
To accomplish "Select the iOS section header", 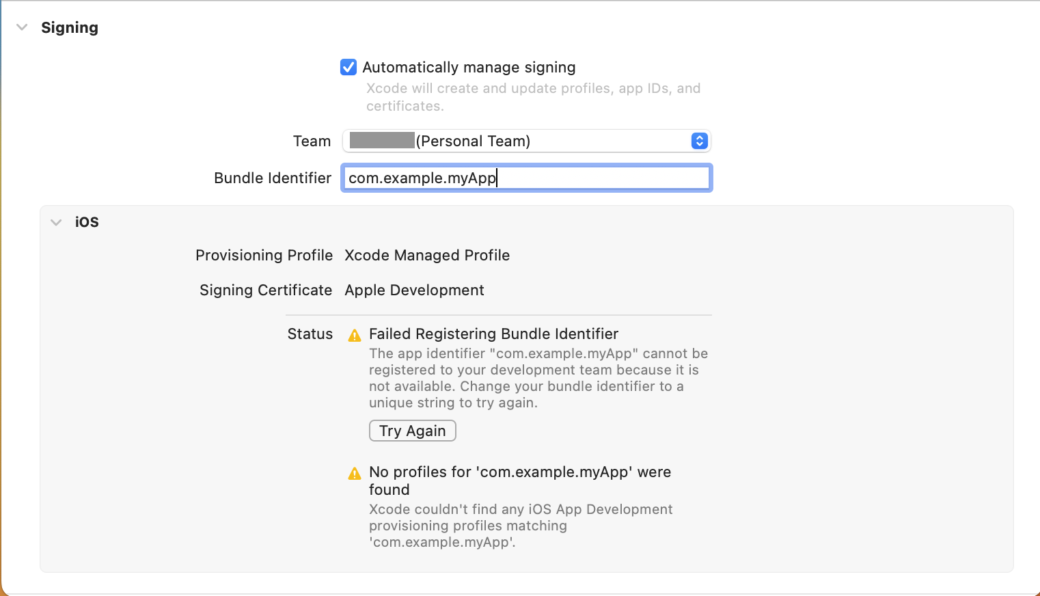I will 87,222.
